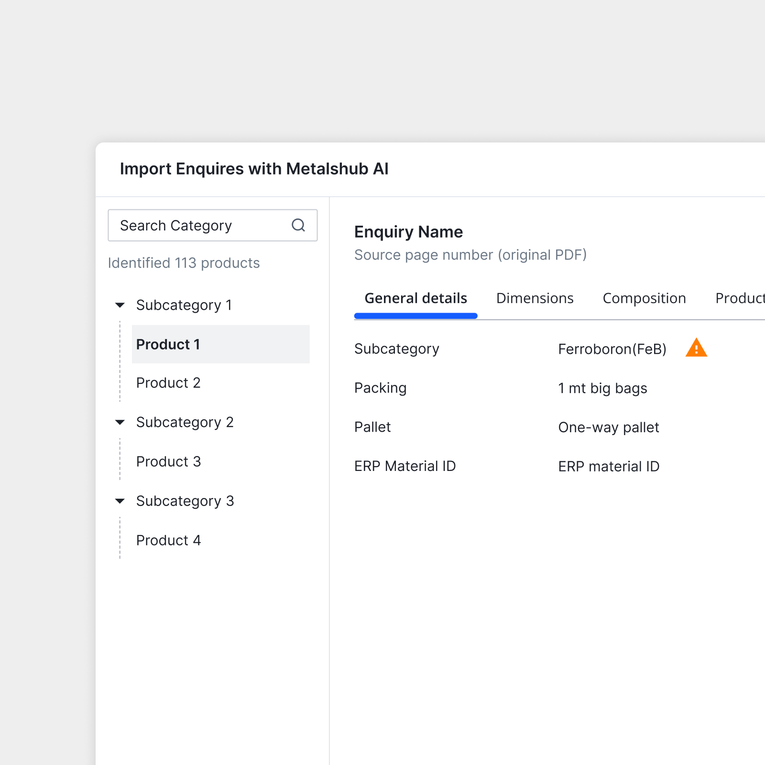Switch to the Dimensions tab
The image size is (765, 765).
click(535, 298)
